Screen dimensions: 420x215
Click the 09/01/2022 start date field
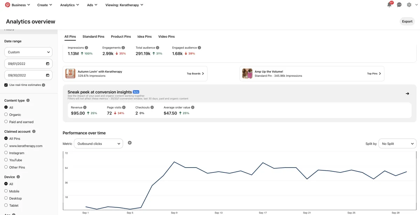[28, 64]
